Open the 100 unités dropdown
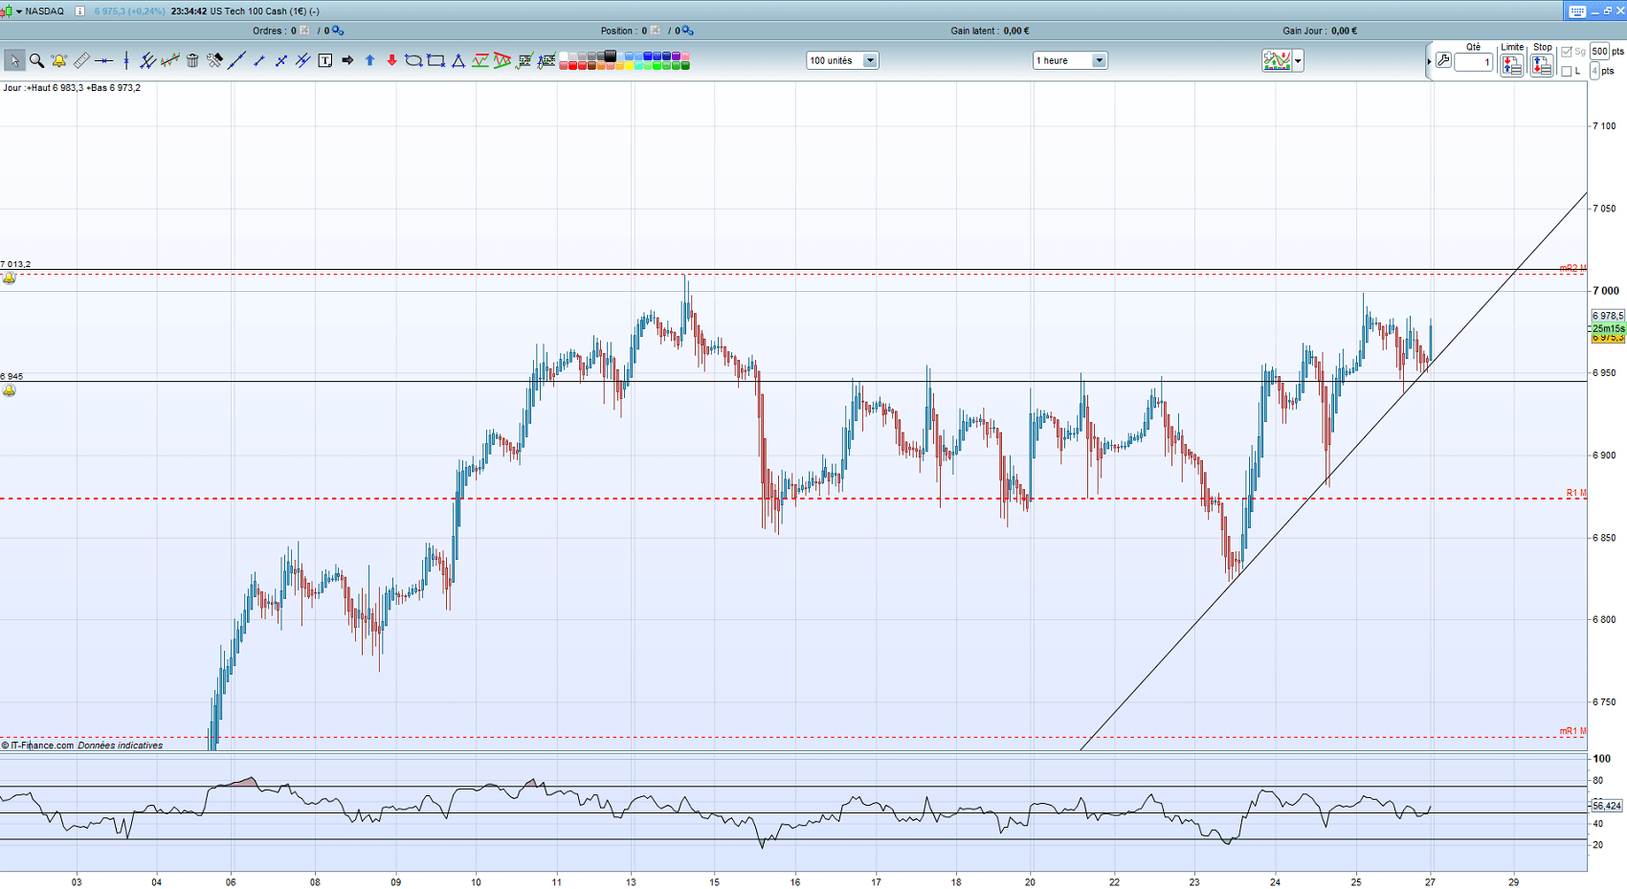This screenshot has width=1627, height=889. pyautogui.click(x=842, y=60)
